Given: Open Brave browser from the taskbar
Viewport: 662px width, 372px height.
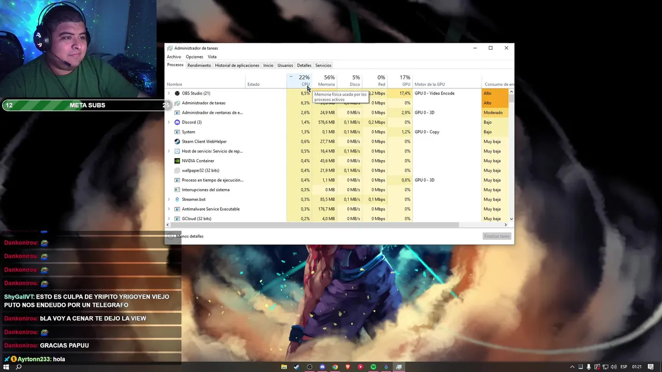Looking at the screenshot, I should click(348, 367).
